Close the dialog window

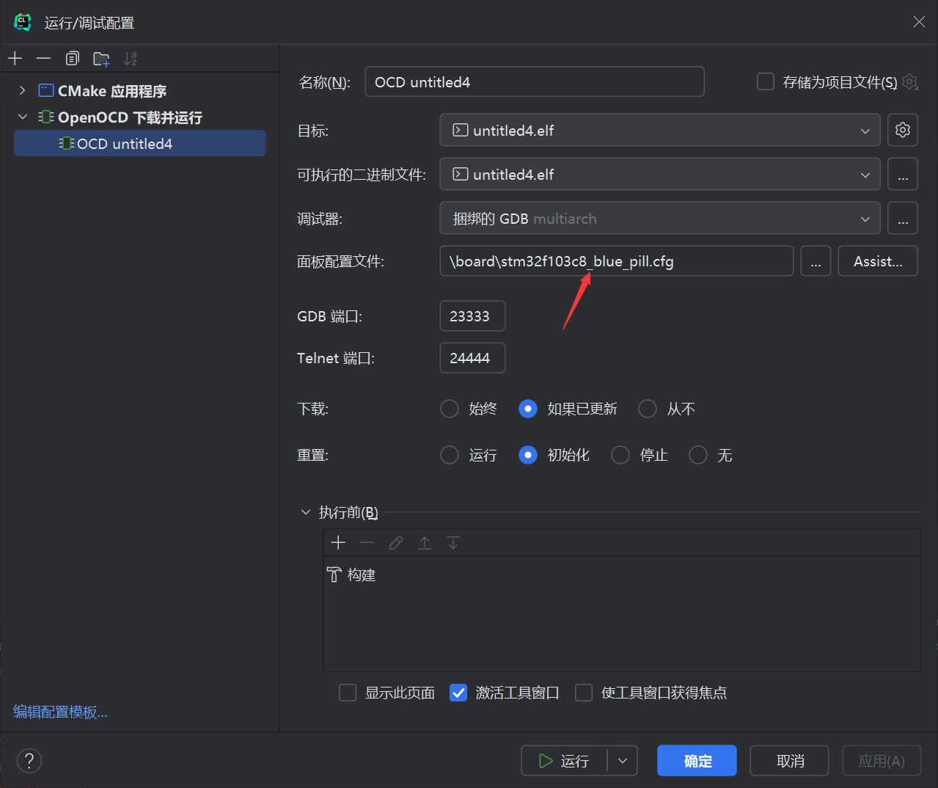click(x=919, y=22)
